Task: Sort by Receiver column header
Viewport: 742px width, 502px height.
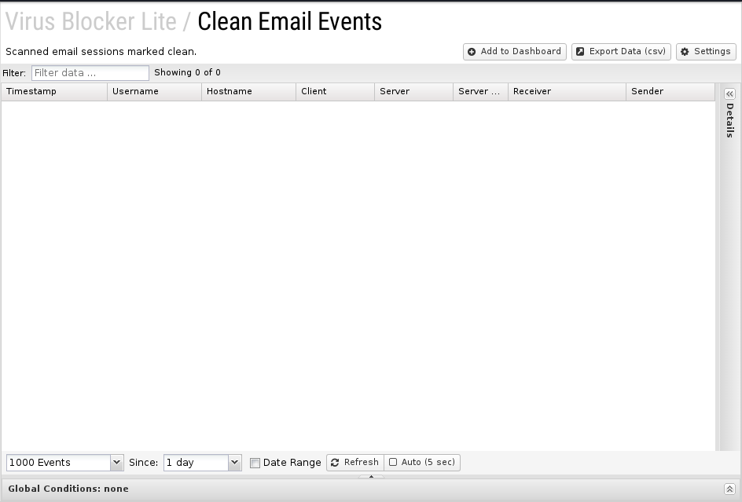Action: point(567,91)
